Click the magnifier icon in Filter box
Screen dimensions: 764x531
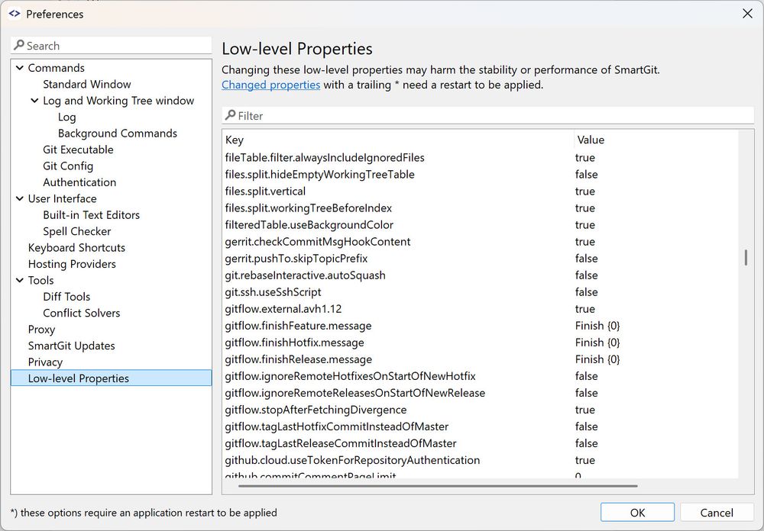tap(230, 115)
